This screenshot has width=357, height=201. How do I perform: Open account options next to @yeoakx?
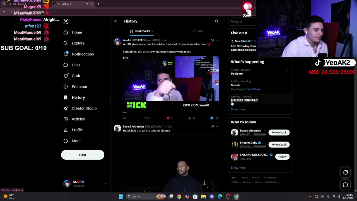(x=105, y=184)
